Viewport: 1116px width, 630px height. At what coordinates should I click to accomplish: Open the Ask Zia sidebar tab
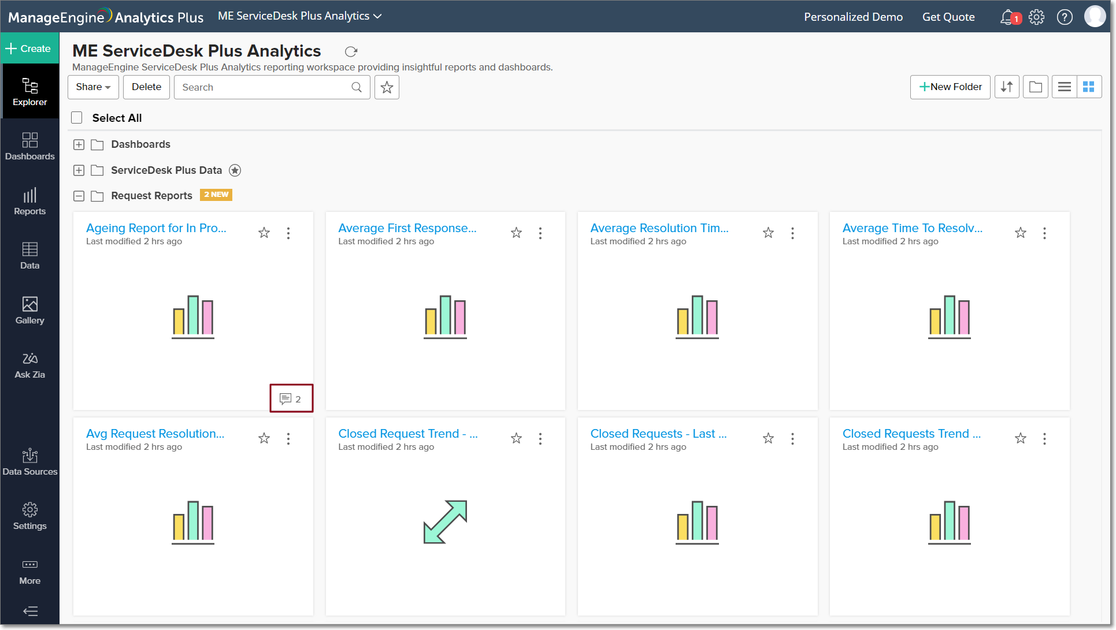[30, 365]
